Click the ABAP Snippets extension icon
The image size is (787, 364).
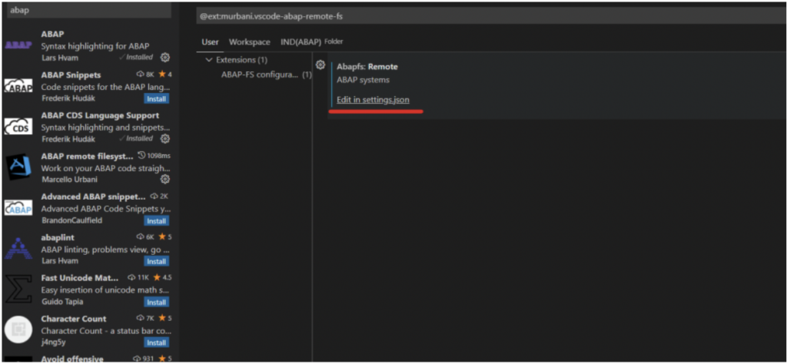pyautogui.click(x=18, y=87)
